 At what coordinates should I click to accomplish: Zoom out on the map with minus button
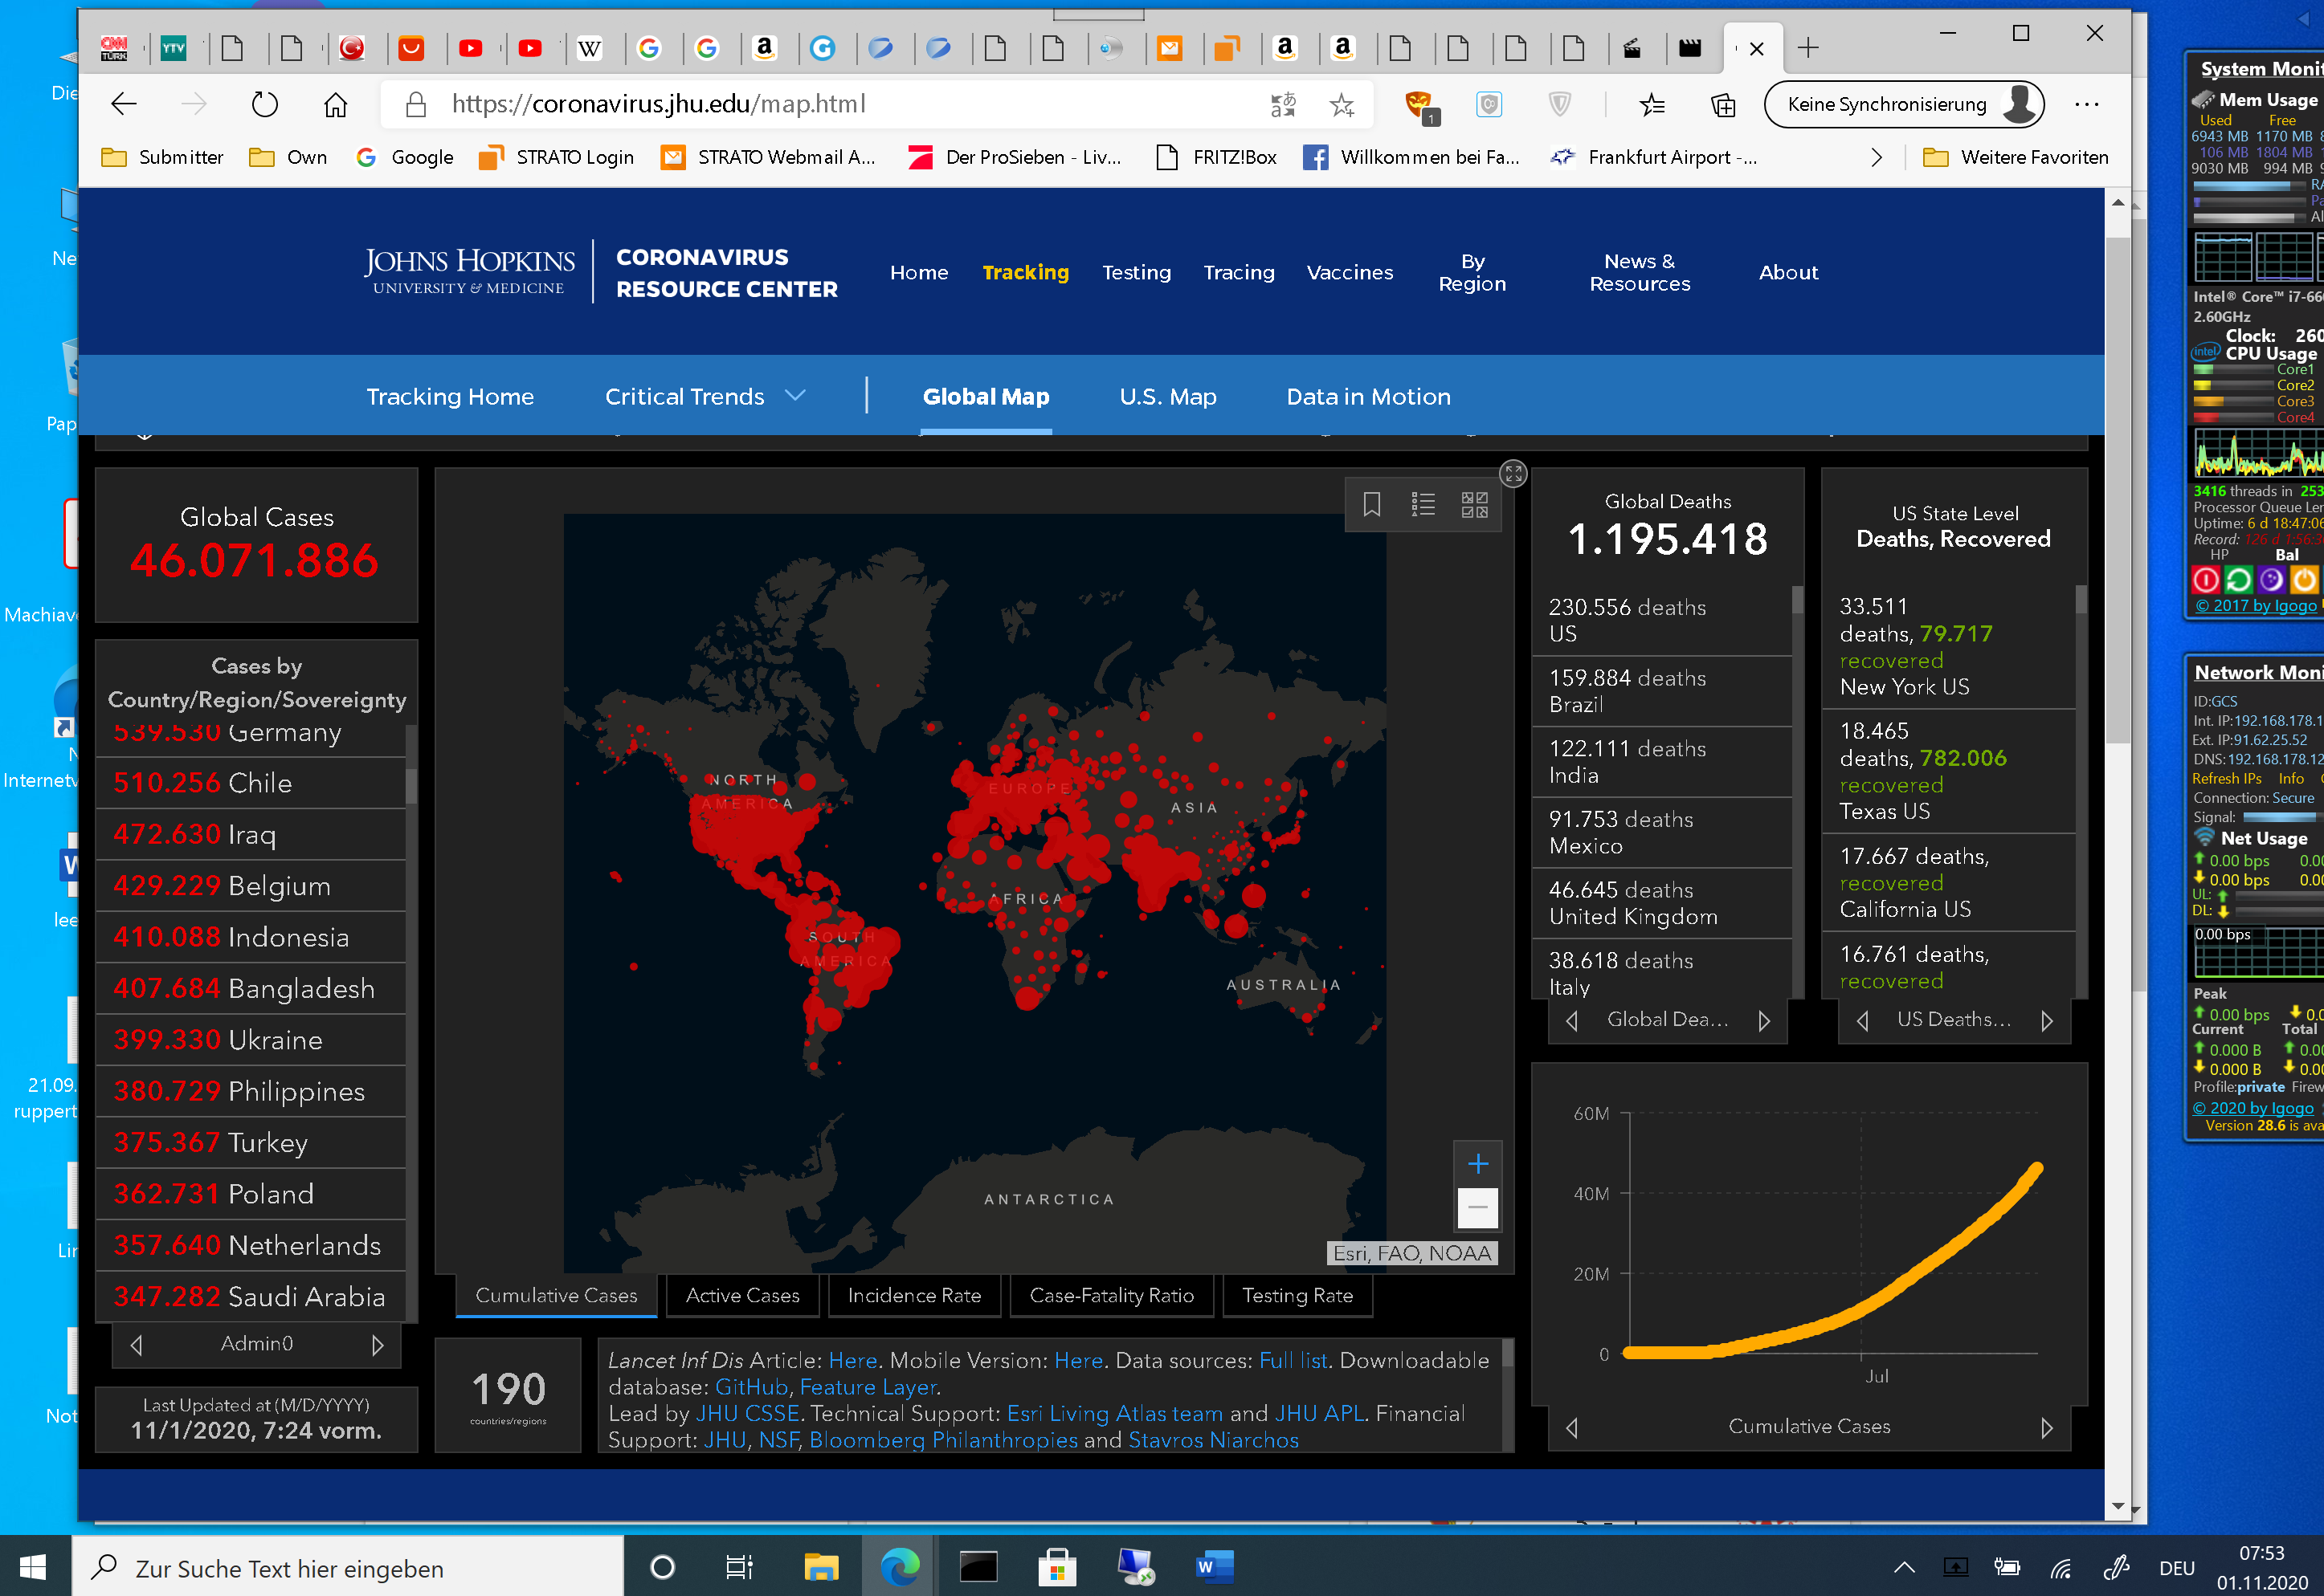point(1477,1208)
